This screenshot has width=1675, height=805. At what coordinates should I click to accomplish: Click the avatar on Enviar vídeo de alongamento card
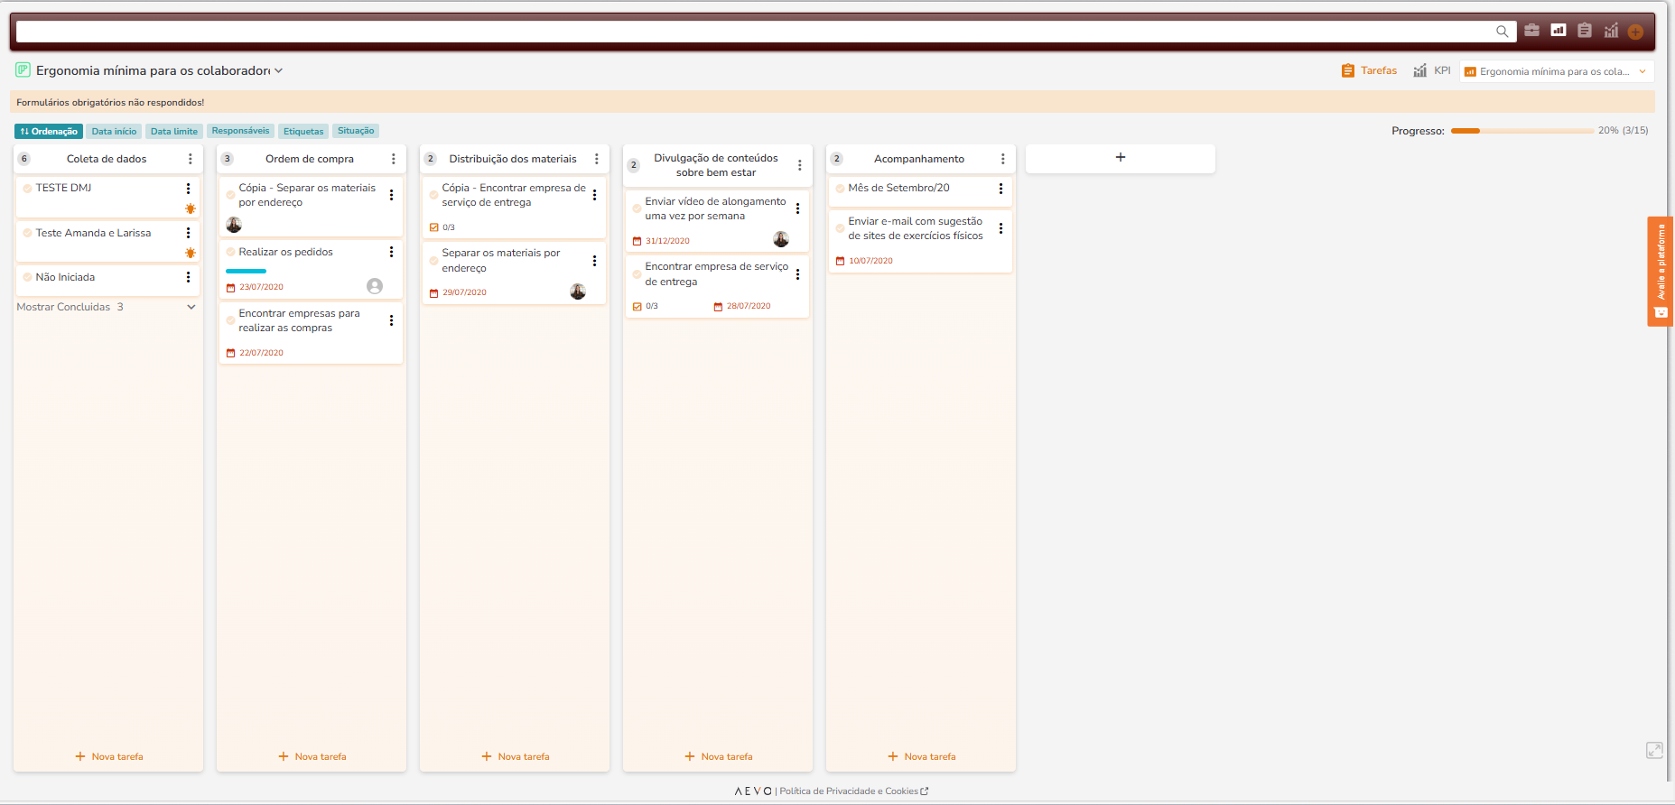pyautogui.click(x=781, y=239)
